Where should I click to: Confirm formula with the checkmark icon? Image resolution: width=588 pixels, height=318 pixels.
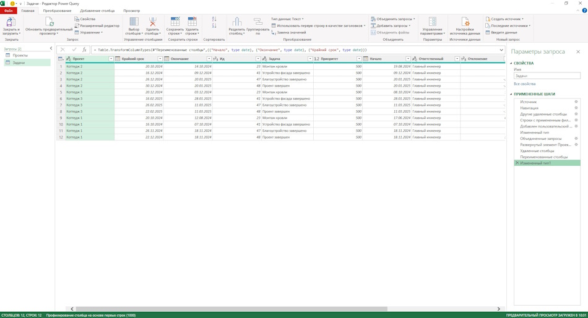[x=74, y=49]
